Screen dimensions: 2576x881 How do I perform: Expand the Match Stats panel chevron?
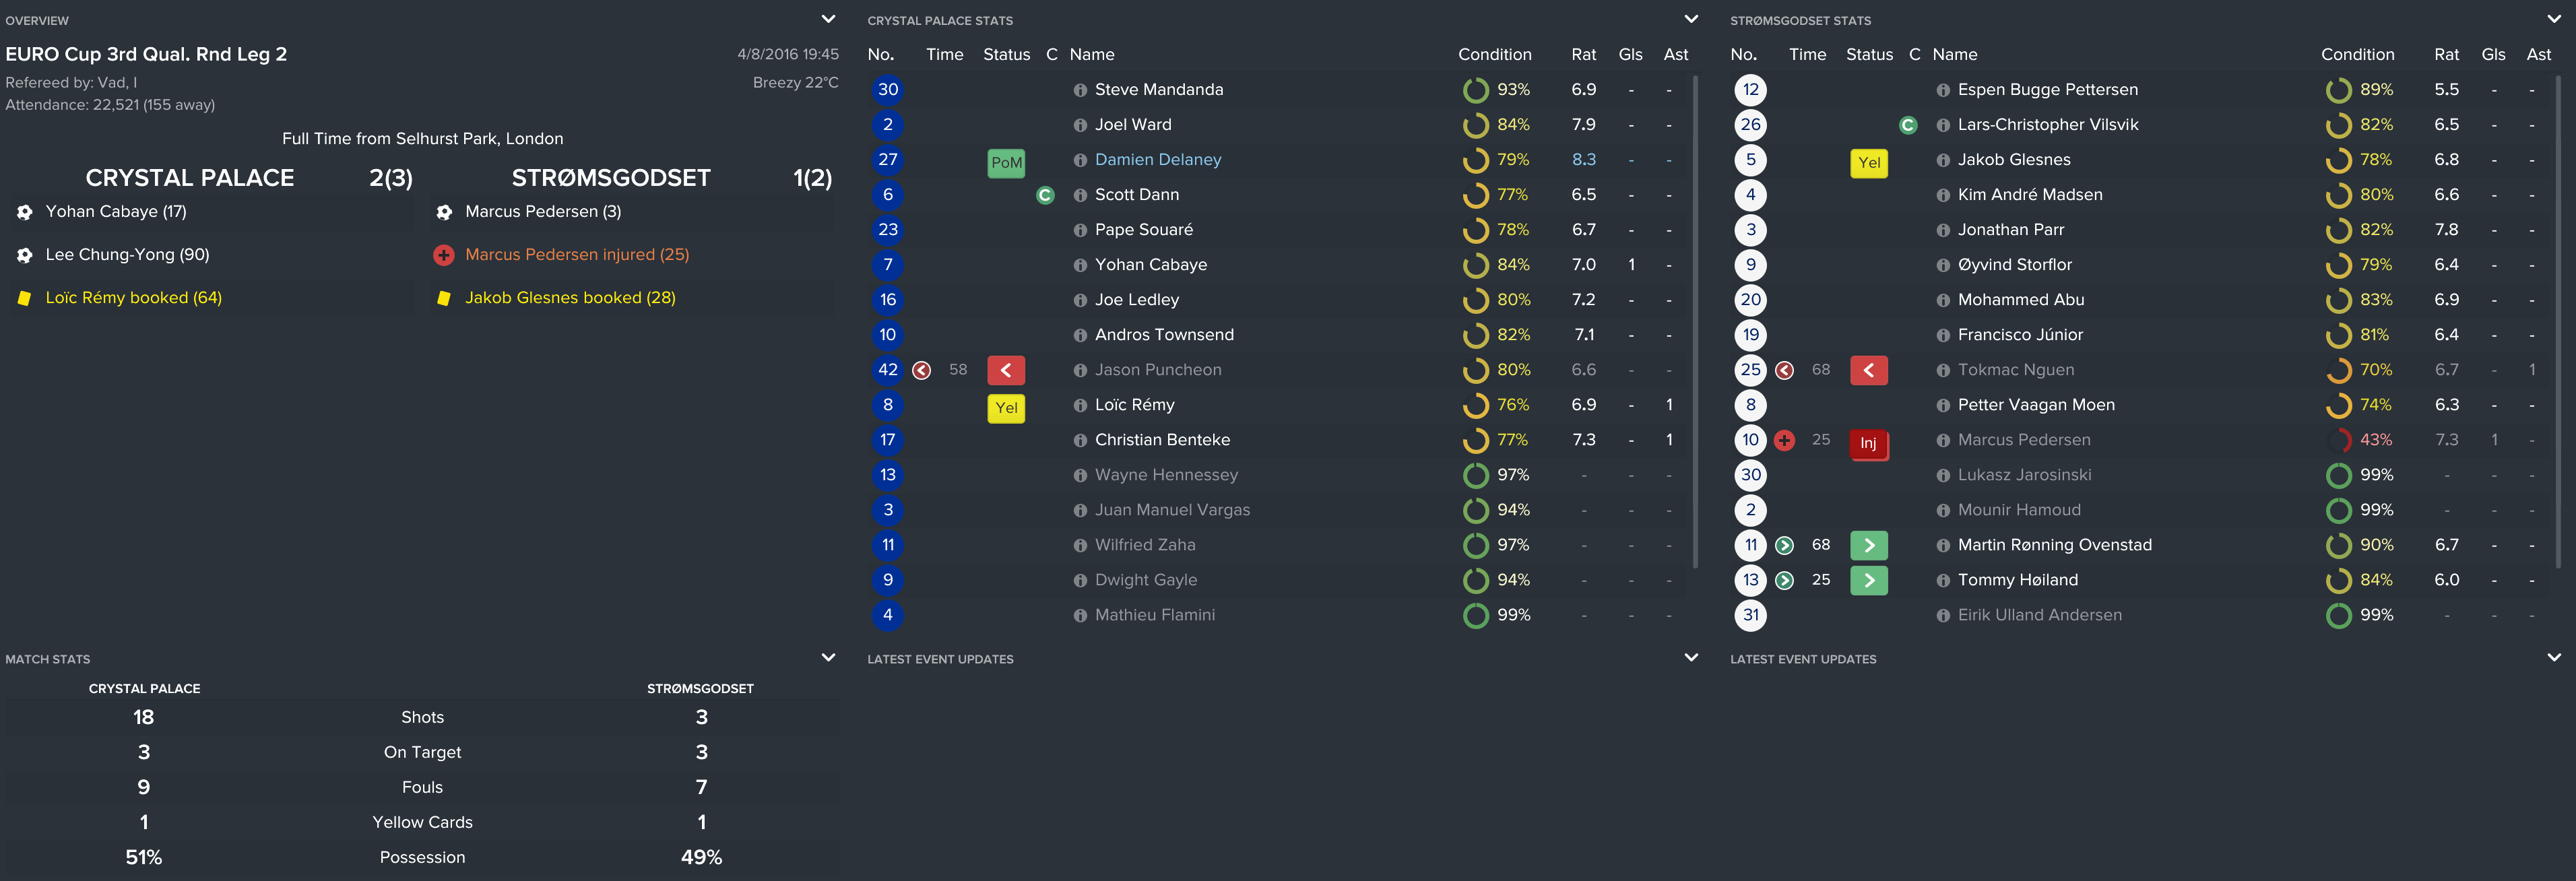pos(828,658)
